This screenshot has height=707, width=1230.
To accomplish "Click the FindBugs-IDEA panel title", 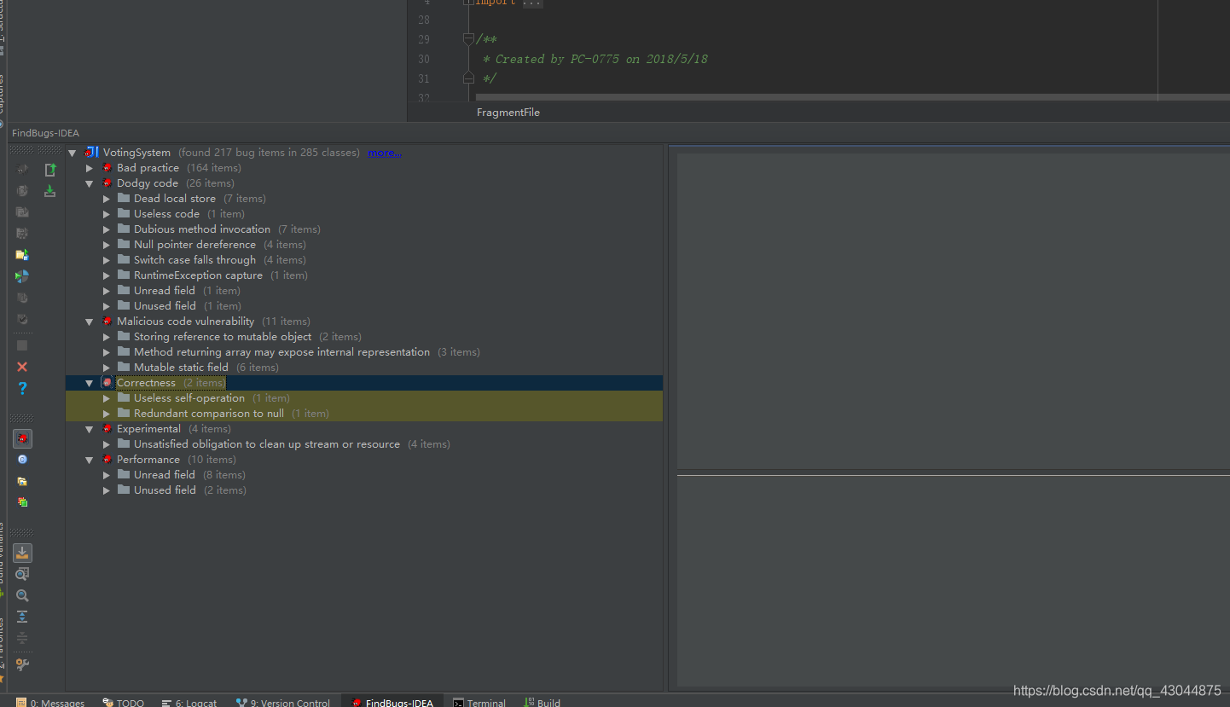I will click(x=45, y=133).
